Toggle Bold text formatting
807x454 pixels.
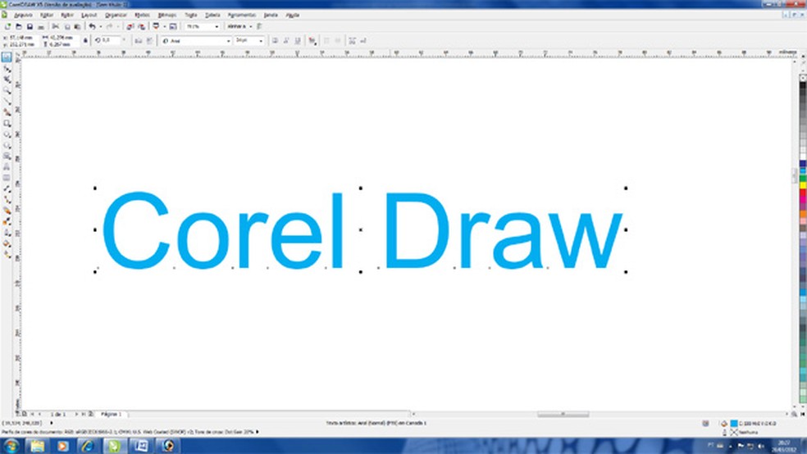coord(275,41)
